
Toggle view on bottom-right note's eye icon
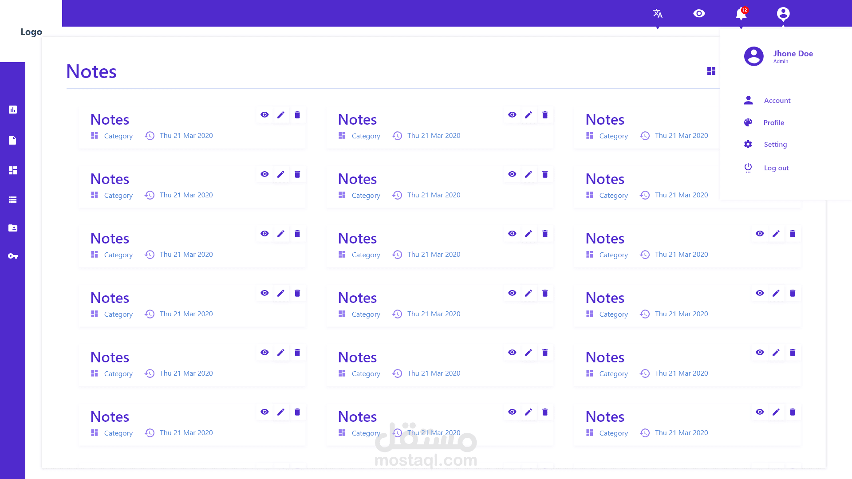click(760, 412)
